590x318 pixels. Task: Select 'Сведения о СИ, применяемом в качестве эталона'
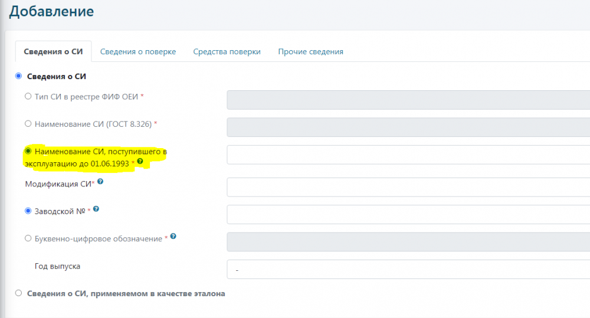[18, 293]
